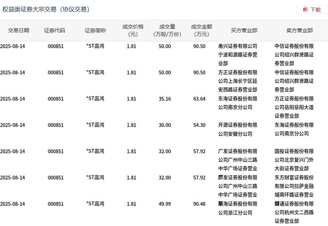Click the 证券简称 column header

[x=96, y=30]
